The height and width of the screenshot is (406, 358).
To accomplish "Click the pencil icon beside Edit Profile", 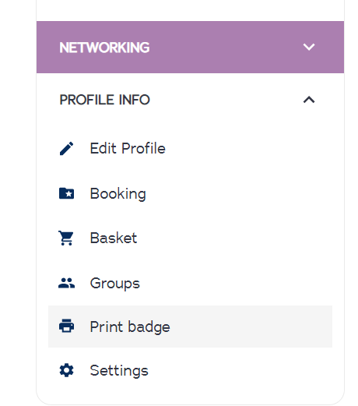I will pos(66,149).
